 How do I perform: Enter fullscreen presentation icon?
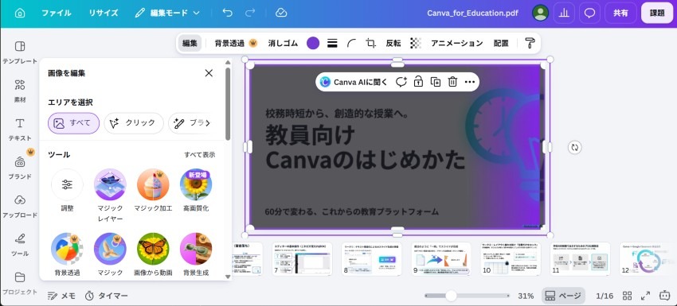pos(645,296)
